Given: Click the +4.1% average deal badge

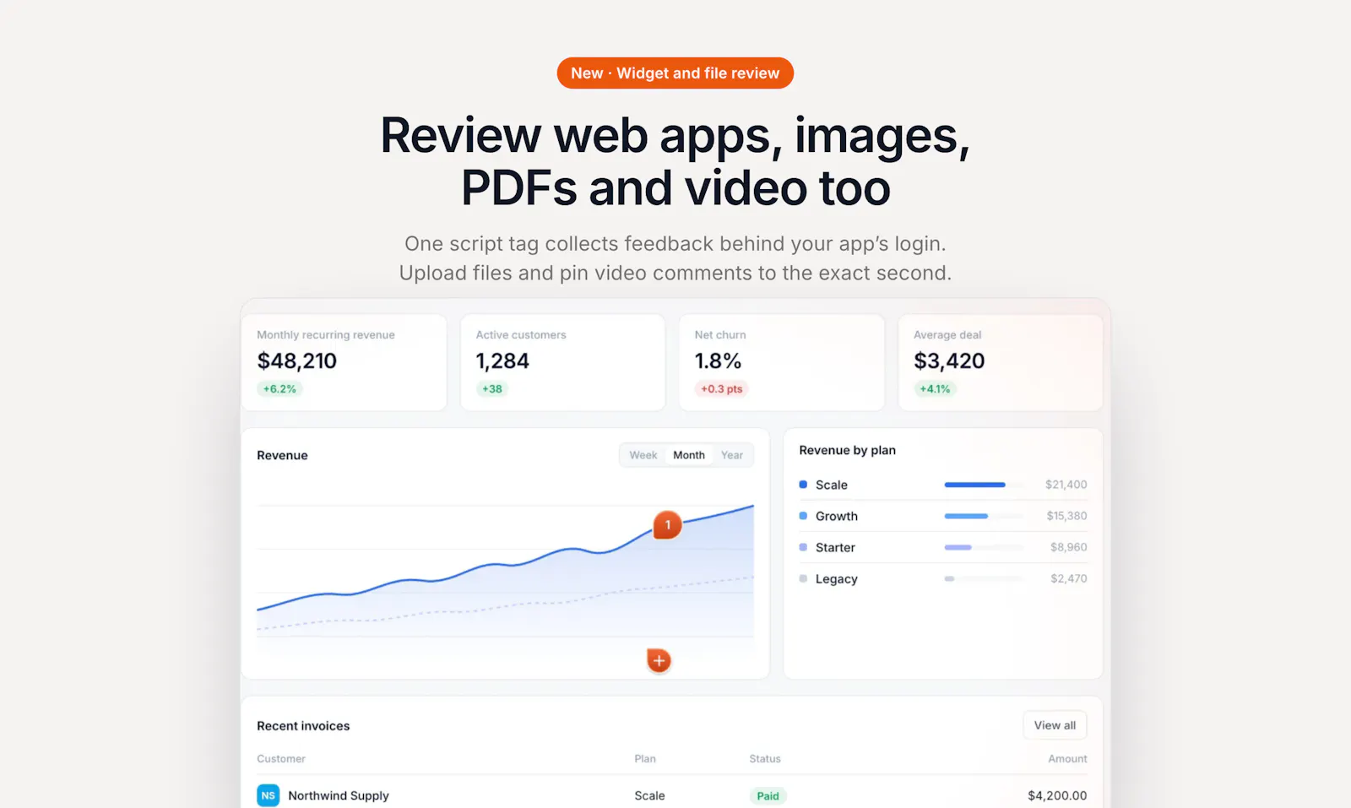Looking at the screenshot, I should click(x=935, y=389).
